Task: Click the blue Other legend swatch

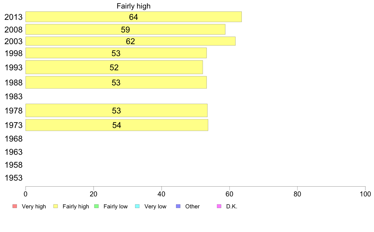Action: click(178, 206)
